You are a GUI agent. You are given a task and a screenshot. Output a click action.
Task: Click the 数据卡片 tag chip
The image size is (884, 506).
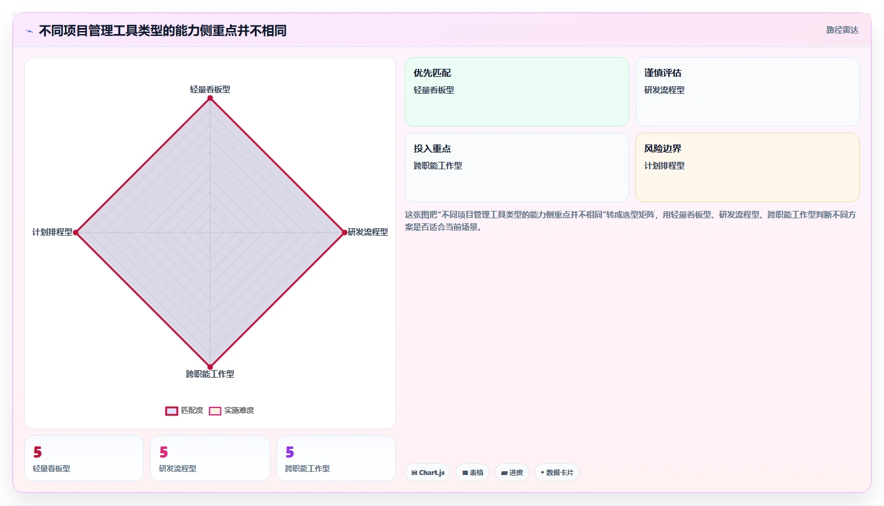[x=557, y=473]
